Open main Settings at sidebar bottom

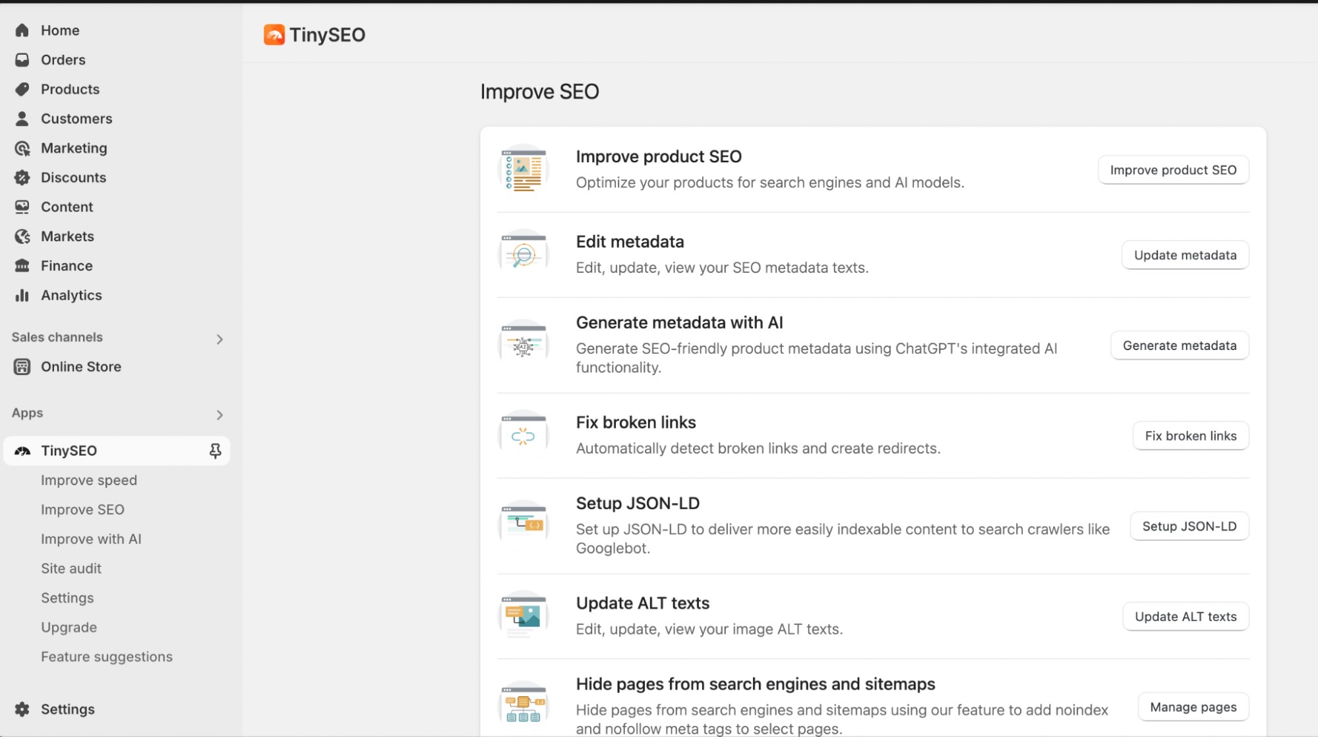pos(67,709)
